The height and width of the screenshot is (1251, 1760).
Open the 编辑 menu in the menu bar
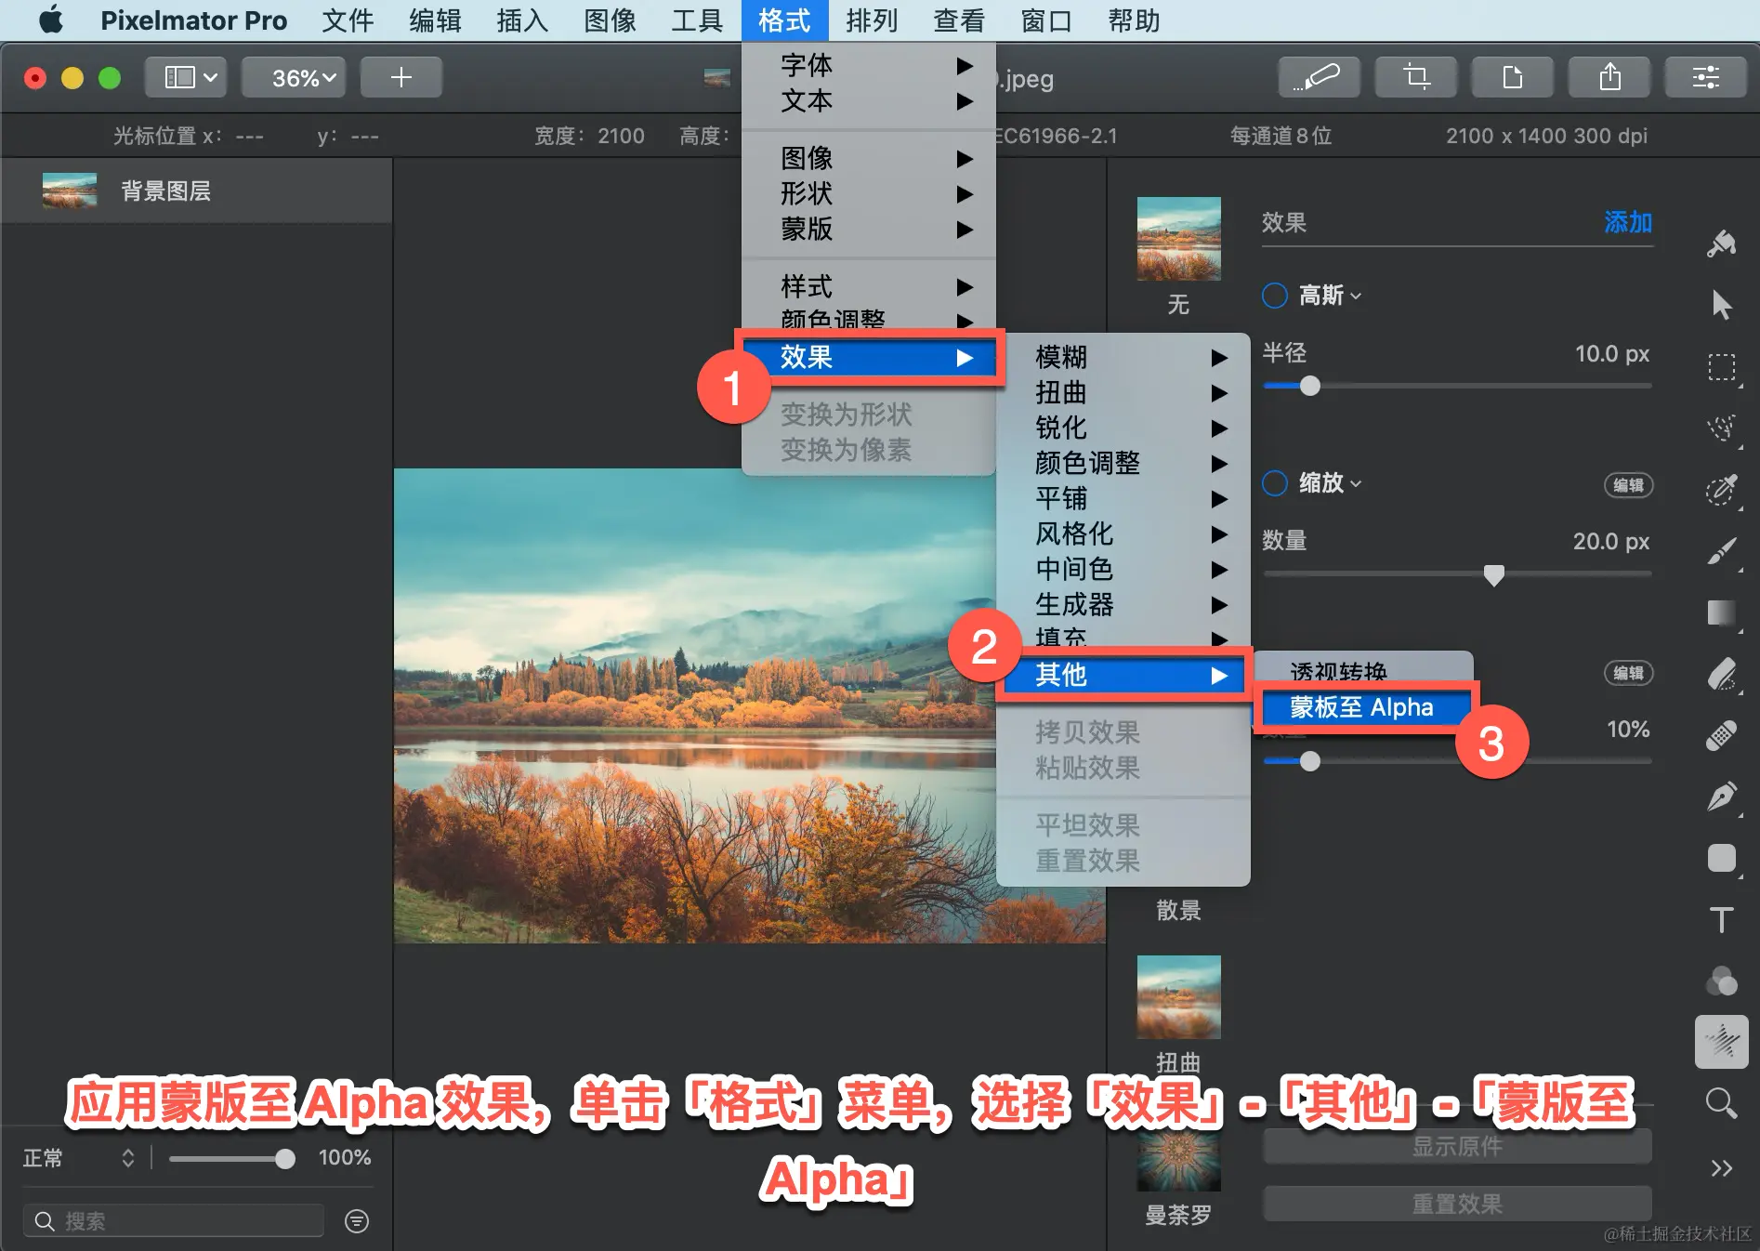(x=435, y=20)
